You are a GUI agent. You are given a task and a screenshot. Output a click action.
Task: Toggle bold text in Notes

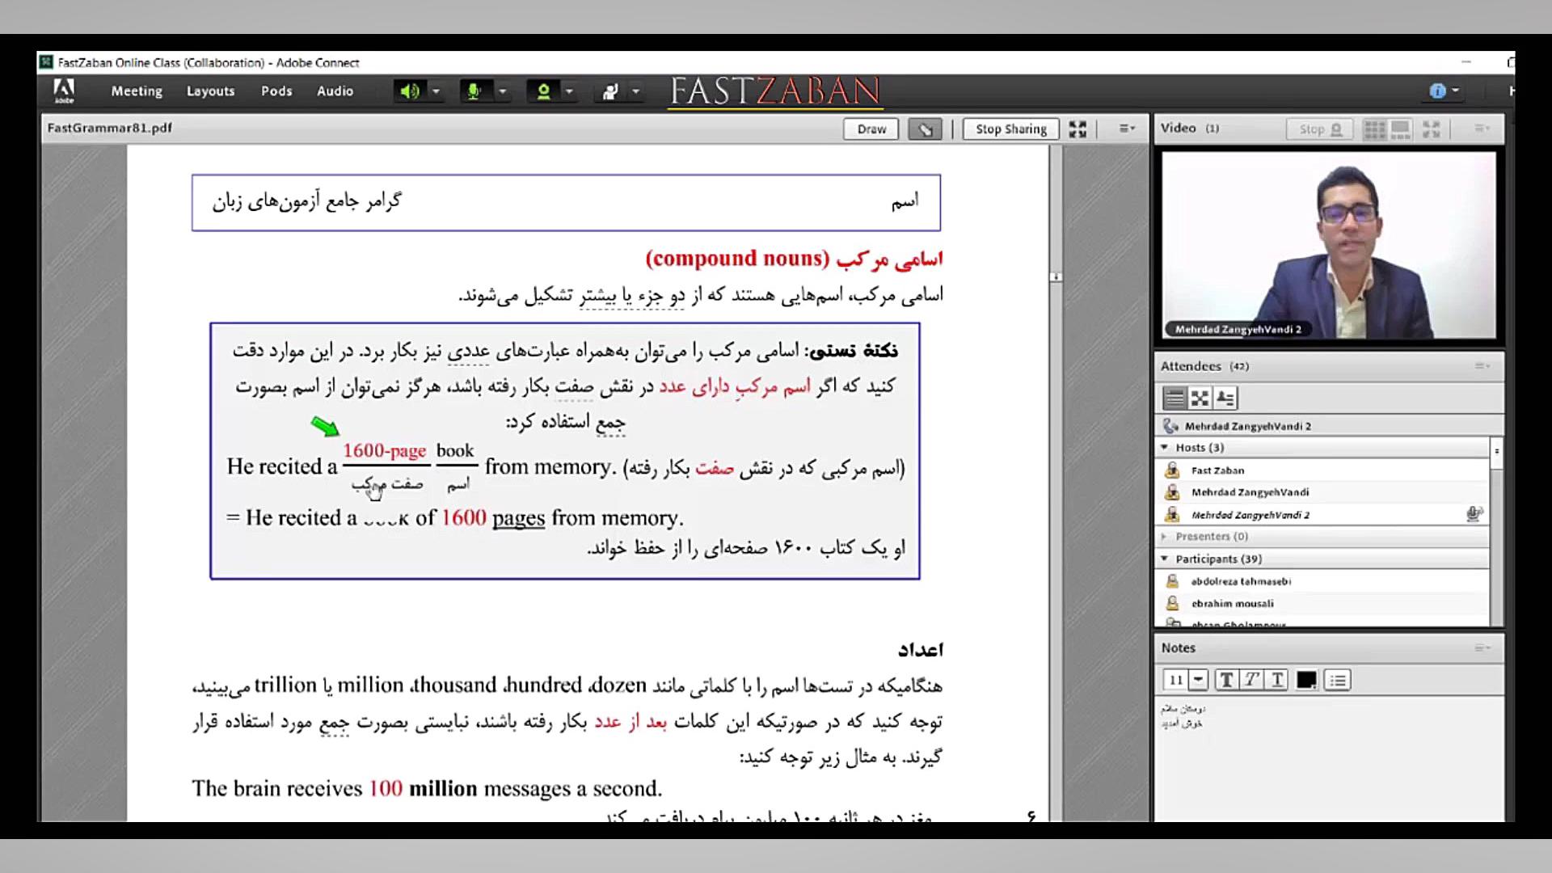1226,681
